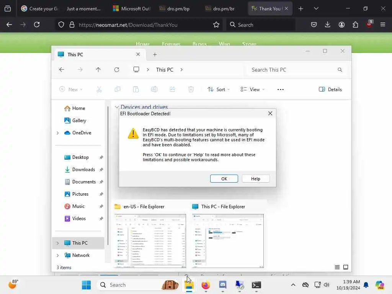Reload the neosmart.net page
Viewport: 392px width, 294px height.
pyautogui.click(x=37, y=25)
